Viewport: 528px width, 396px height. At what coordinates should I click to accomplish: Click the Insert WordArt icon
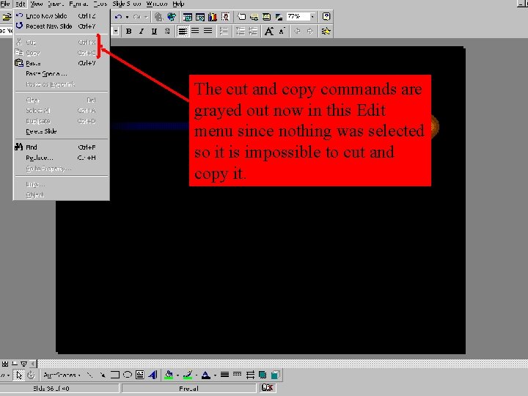(x=153, y=375)
